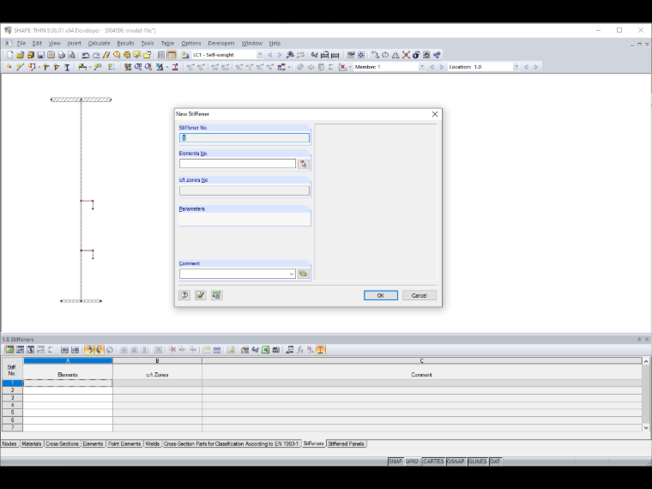Toggle GRID in the status bar
Screen dimensions: 652x489
412,462
